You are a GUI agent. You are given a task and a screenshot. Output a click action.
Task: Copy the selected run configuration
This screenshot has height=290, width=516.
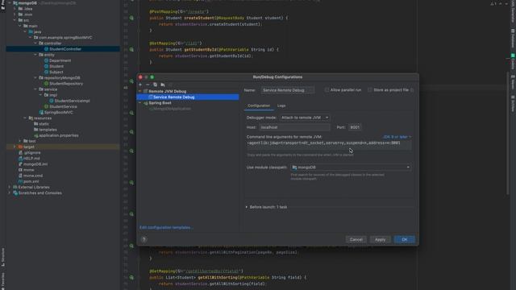click(156, 85)
